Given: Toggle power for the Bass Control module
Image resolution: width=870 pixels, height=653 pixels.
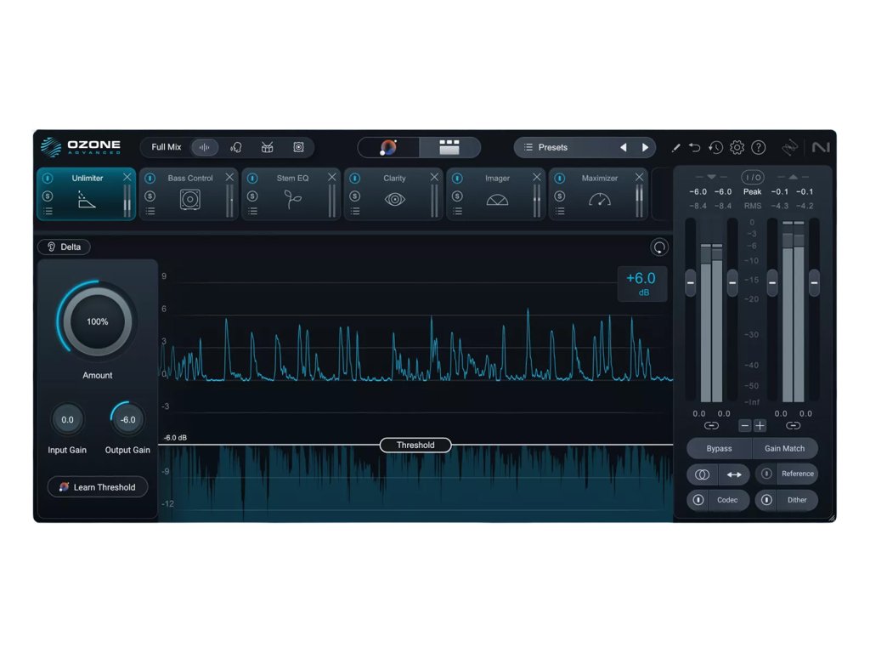Looking at the screenshot, I should coord(150,179).
